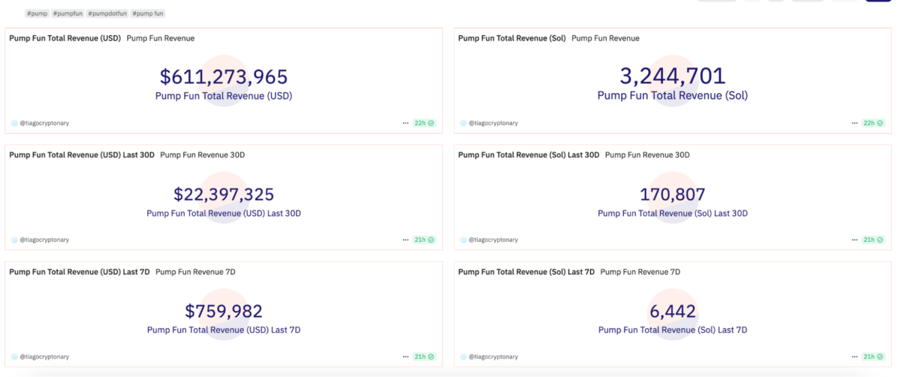This screenshot has height=377, width=901.
Task: Select the #pumpdotfun tag
Action: point(107,14)
